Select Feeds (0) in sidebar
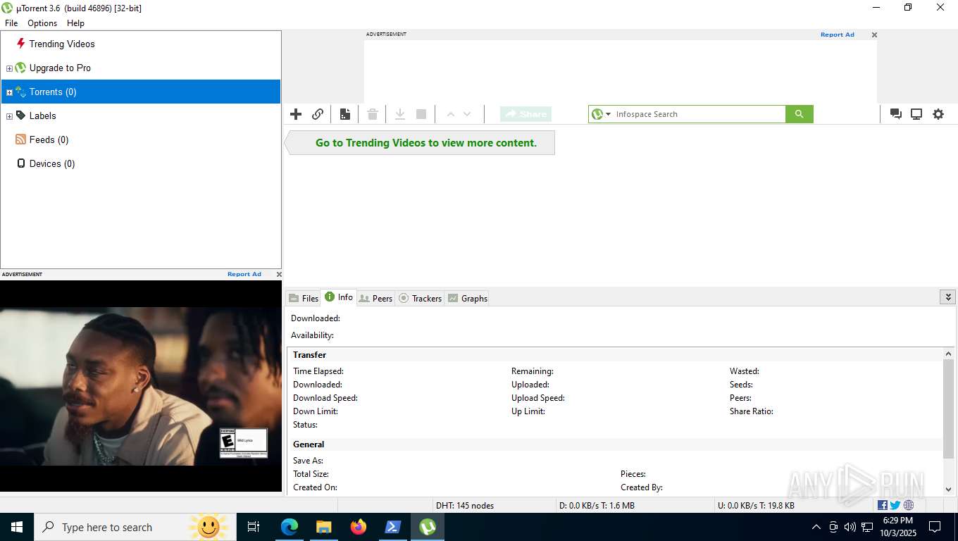Viewport: 958px width, 541px height. tap(49, 139)
